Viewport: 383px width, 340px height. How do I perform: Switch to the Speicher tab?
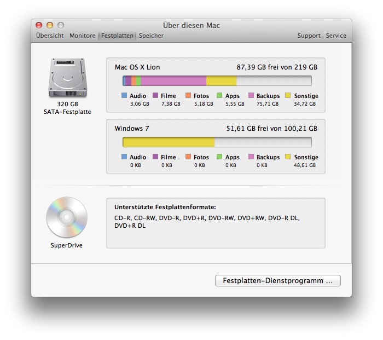point(151,36)
